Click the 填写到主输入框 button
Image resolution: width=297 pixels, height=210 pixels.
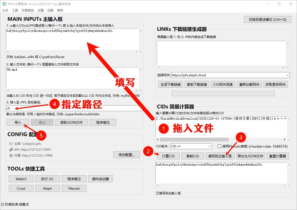coord(220,156)
